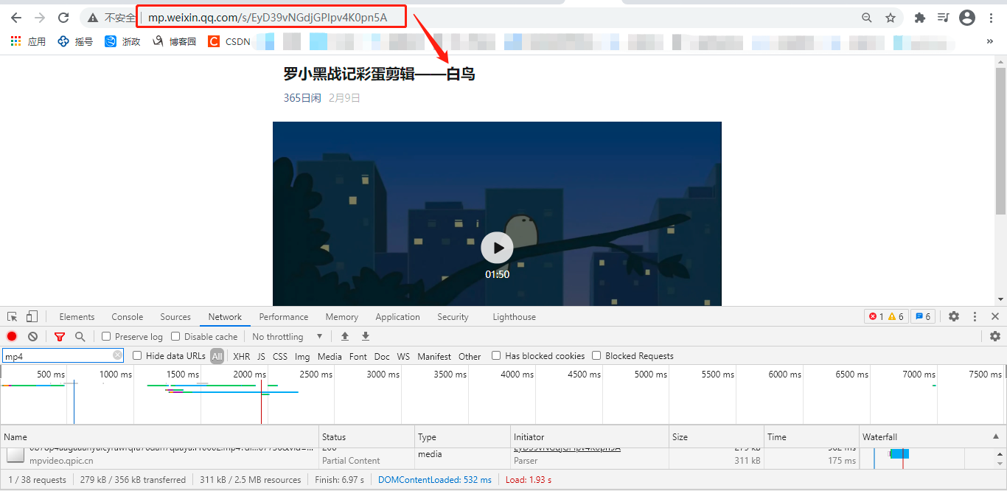
Task: Export HAR file with download arrow
Action: click(x=365, y=336)
